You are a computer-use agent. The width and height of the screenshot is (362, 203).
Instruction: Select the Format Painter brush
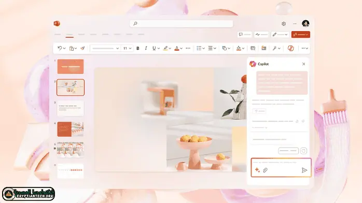(x=82, y=48)
